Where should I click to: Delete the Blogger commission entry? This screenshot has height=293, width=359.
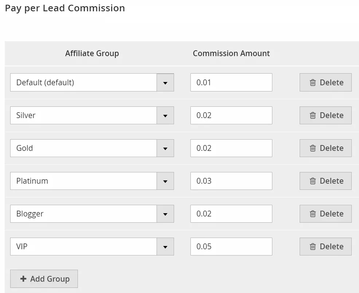pyautogui.click(x=325, y=214)
